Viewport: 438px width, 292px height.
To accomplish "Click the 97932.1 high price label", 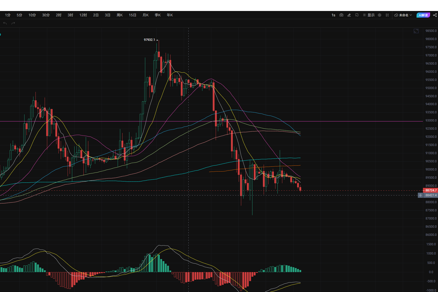I will [149, 40].
